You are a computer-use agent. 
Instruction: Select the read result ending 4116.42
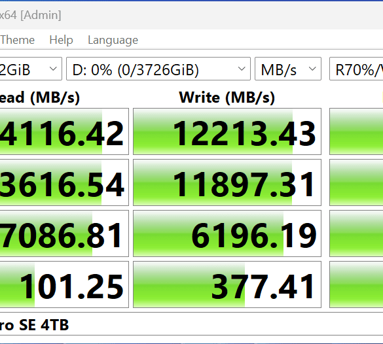pos(64,131)
